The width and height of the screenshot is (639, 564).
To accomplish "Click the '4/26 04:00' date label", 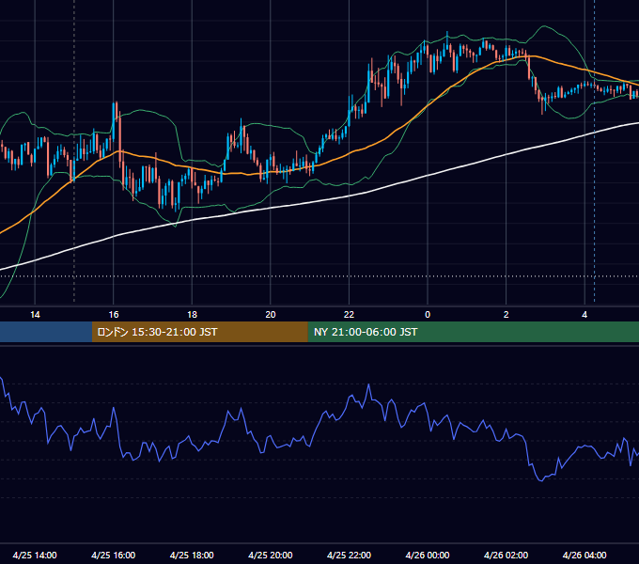I will point(584,555).
